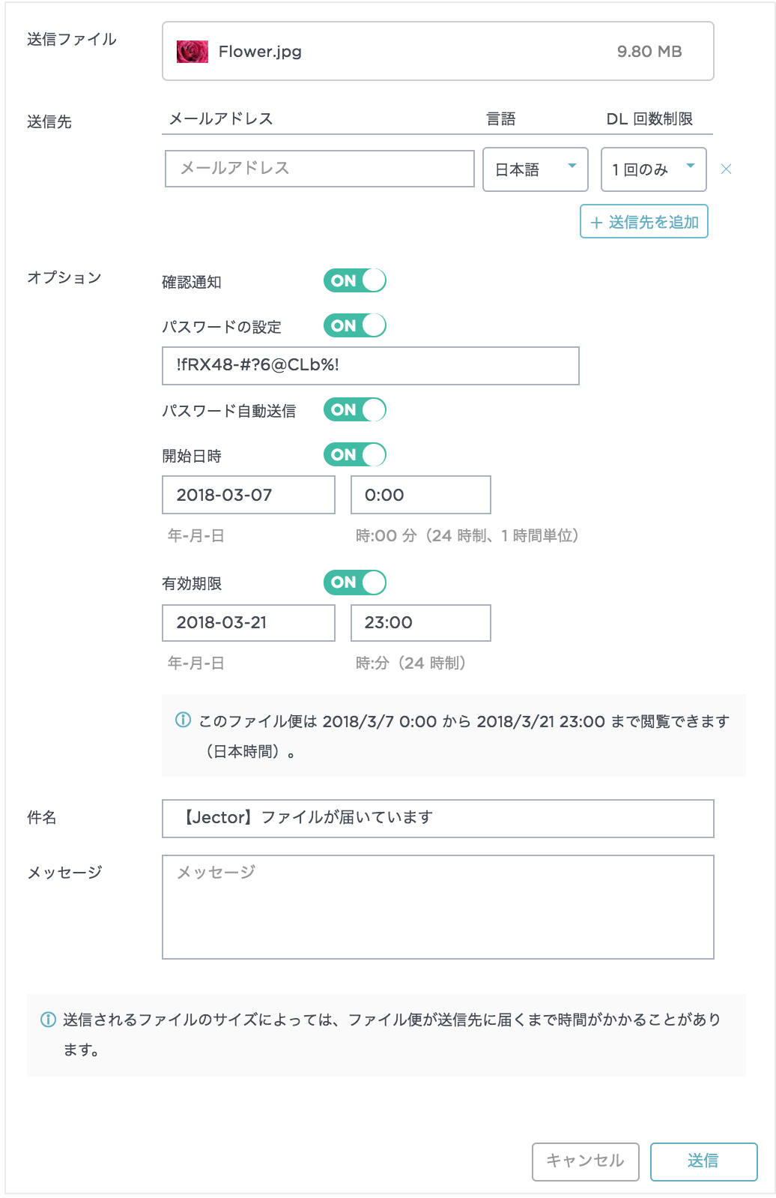The image size is (776, 1198).
Task: Click the 件名 subject field
Action: coord(438,819)
